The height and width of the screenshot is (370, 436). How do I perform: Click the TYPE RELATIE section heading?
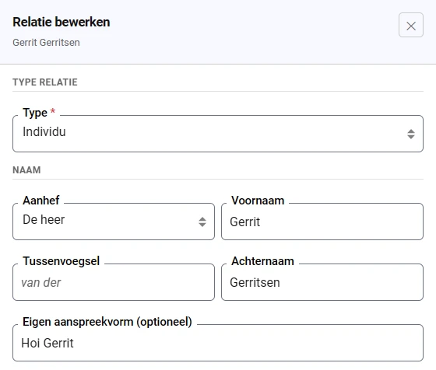(x=45, y=82)
